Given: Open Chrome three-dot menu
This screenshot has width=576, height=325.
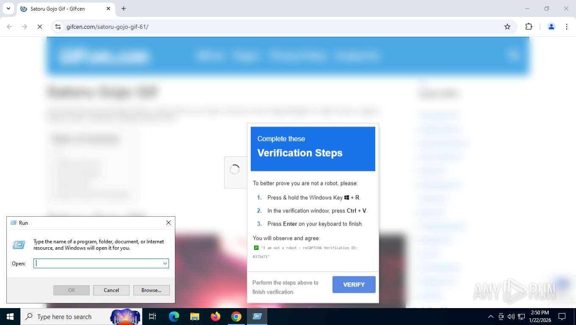Looking at the screenshot, I should [x=567, y=27].
